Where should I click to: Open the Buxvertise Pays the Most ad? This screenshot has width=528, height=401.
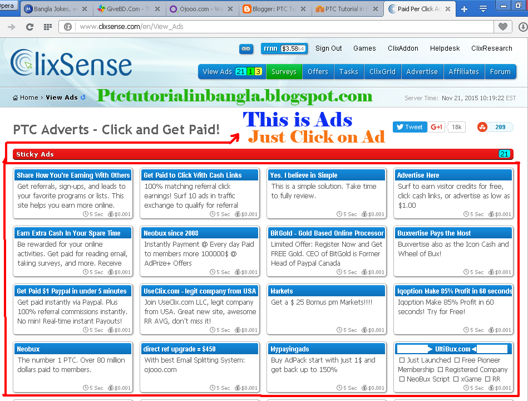click(453, 252)
